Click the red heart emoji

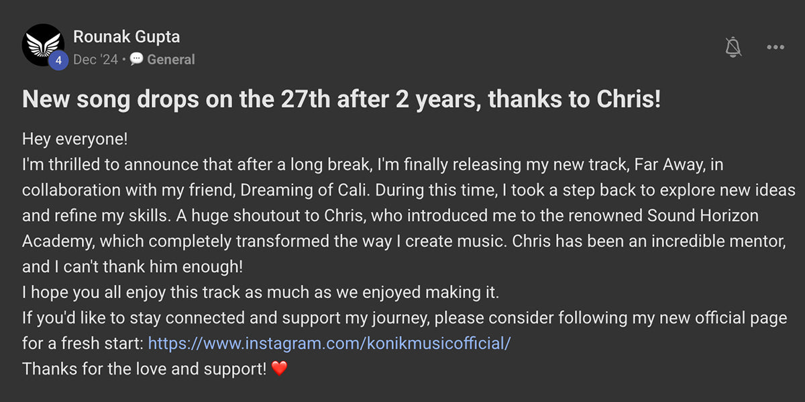[x=280, y=368]
